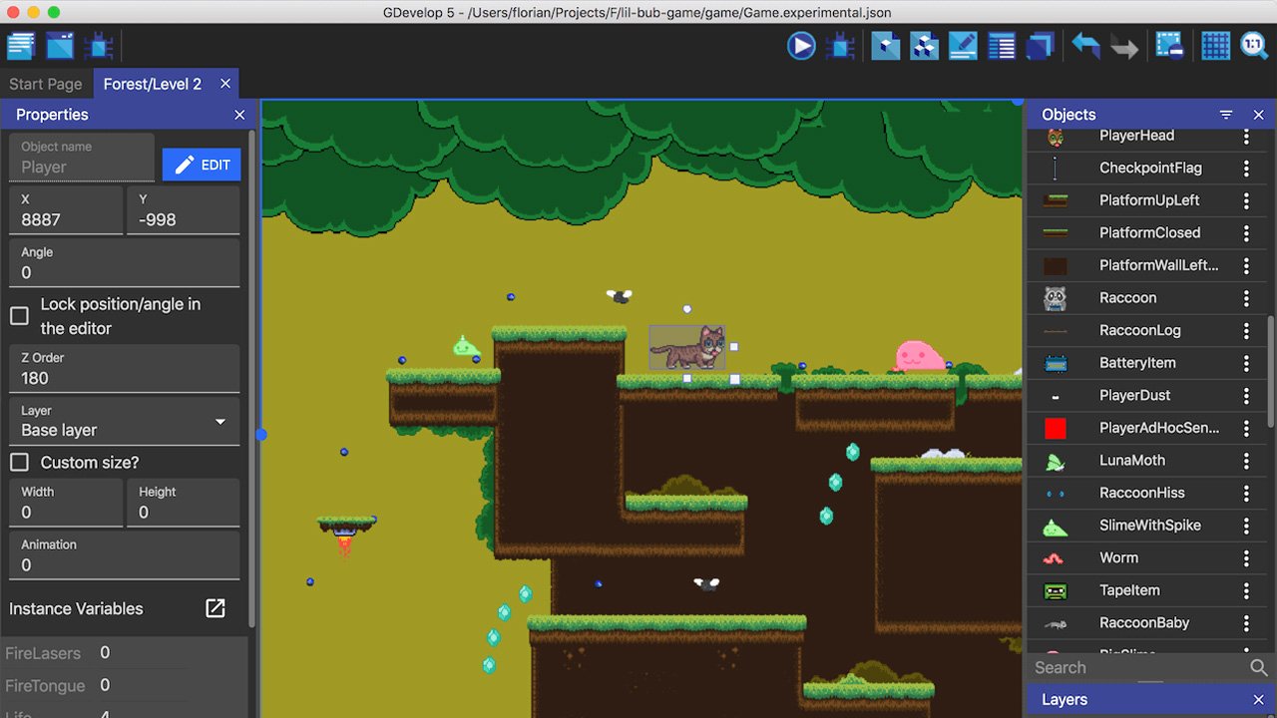Open the filter menu in Objects panel
The image size is (1277, 718).
point(1226,114)
